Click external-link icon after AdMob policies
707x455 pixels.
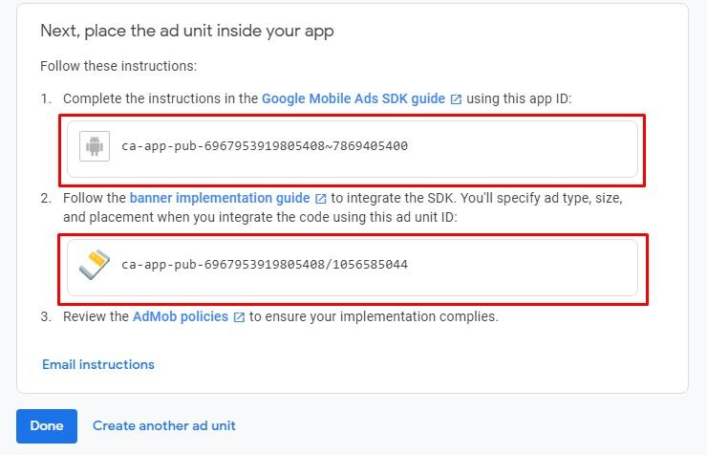click(239, 316)
